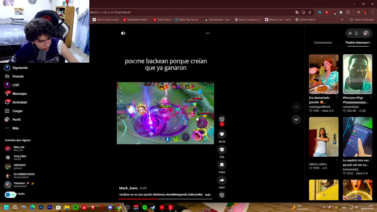Viewport: 377px width, 212px height.
Task: Open Windows Start menu
Action: [x=6, y=208]
